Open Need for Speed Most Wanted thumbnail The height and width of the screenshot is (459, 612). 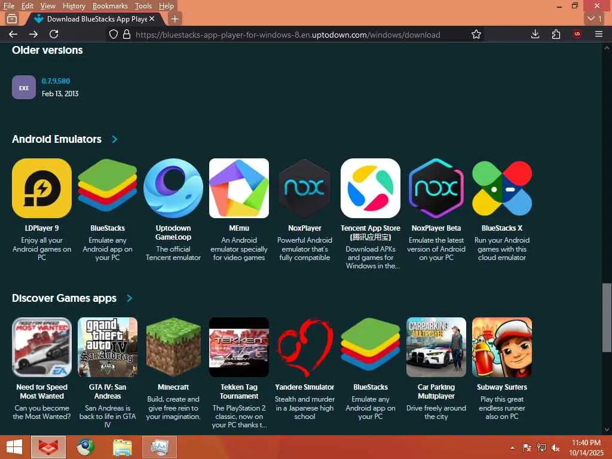point(42,347)
